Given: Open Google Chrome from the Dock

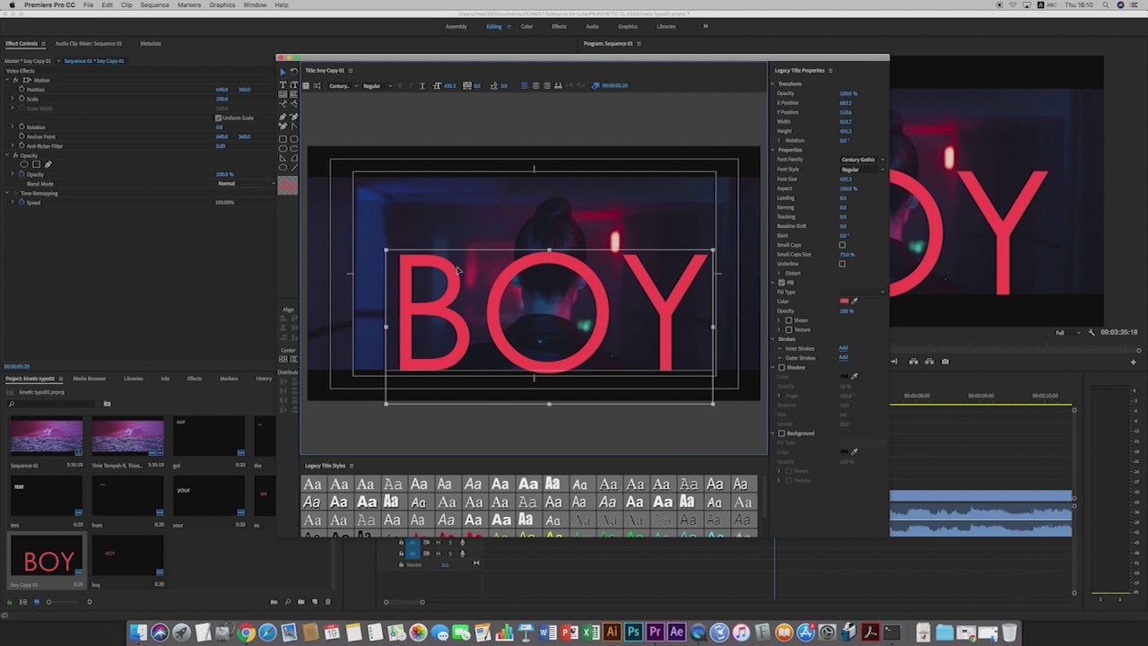Looking at the screenshot, I should coord(246,633).
